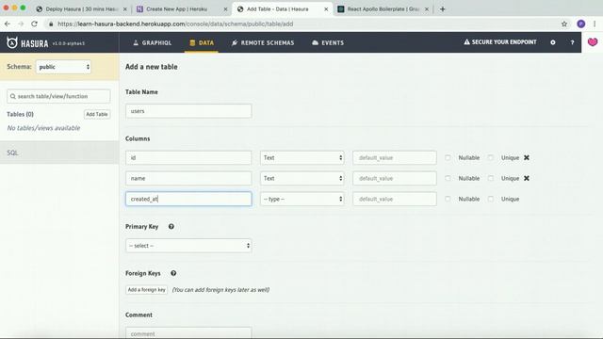Switch to the Remote Schemas tab
The image size is (603, 339).
(263, 42)
